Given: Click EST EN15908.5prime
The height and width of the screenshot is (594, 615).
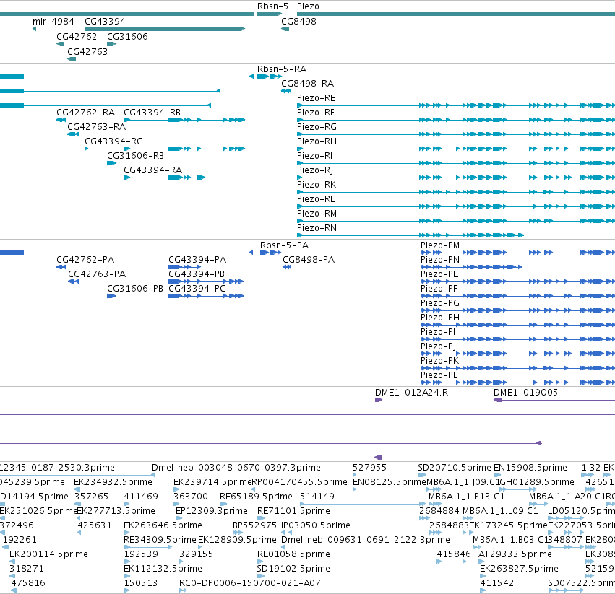Looking at the screenshot, I should (x=530, y=468).
